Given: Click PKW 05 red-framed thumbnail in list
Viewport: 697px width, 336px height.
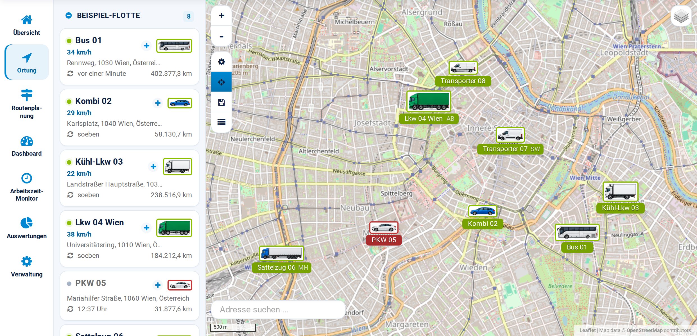Looking at the screenshot, I should coord(180,285).
